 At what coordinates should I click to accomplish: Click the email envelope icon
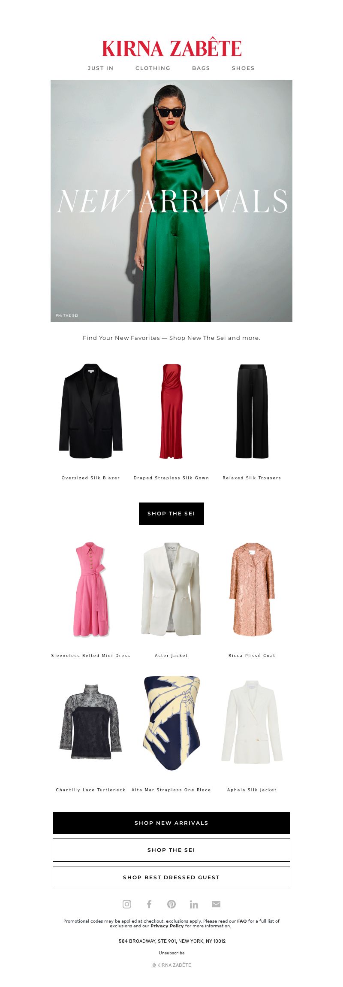click(216, 904)
